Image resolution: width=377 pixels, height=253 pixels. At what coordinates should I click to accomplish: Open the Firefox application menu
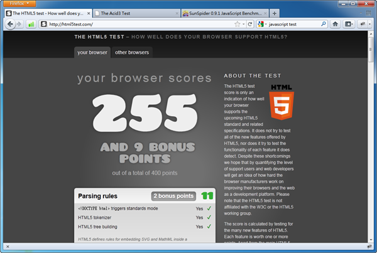[x=18, y=3]
